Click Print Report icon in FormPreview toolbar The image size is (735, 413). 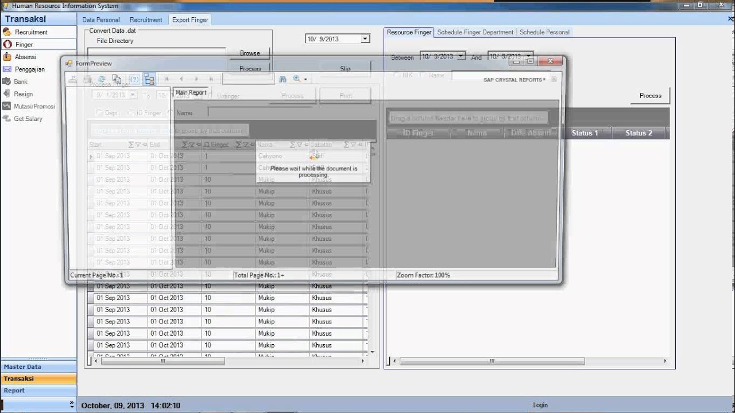click(87, 79)
